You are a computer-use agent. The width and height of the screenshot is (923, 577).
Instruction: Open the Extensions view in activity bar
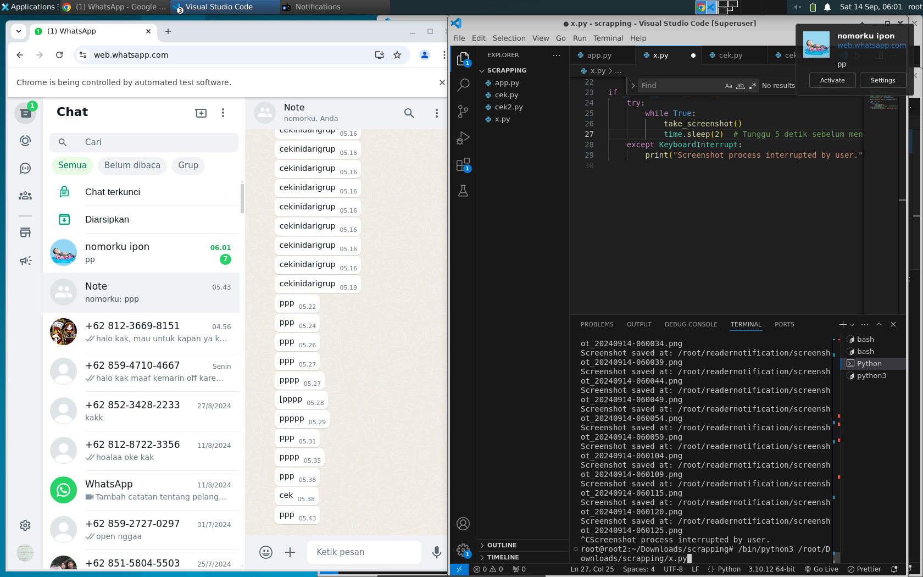pos(463,165)
